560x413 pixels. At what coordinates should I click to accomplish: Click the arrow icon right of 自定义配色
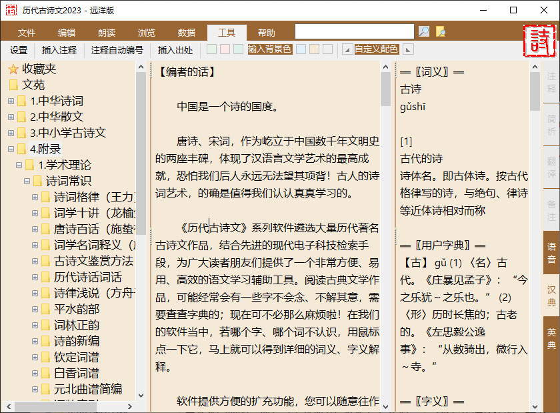[407, 49]
